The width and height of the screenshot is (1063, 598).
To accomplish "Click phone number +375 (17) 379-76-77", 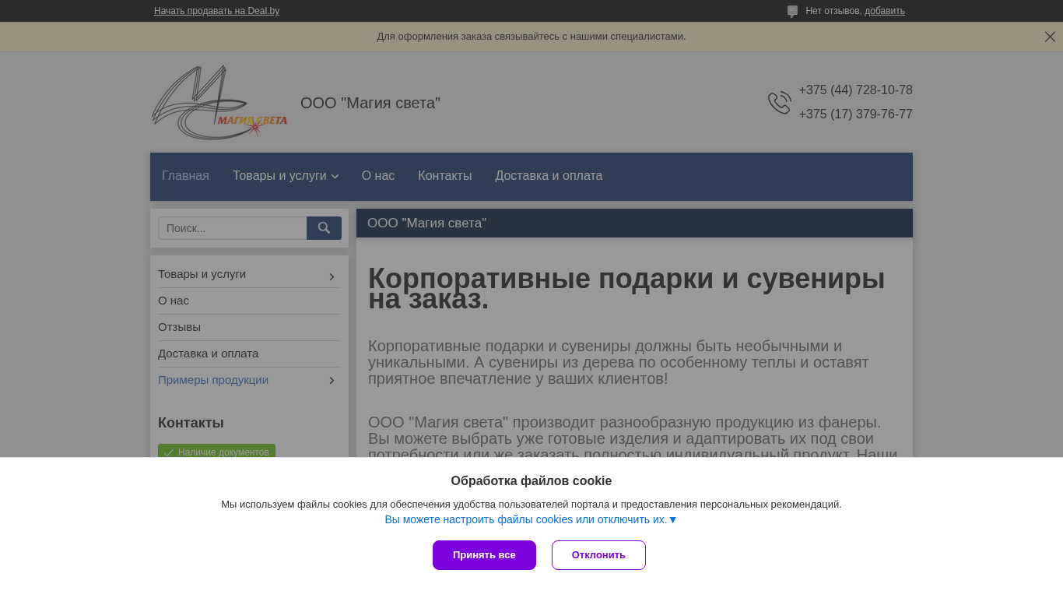I will point(855,114).
